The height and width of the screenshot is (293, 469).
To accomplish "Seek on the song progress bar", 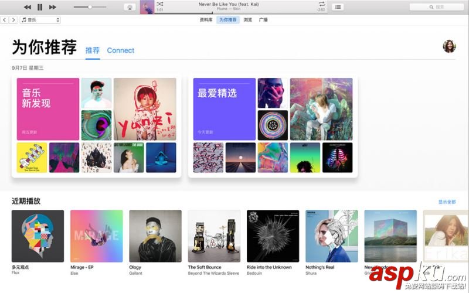I will (241, 13).
